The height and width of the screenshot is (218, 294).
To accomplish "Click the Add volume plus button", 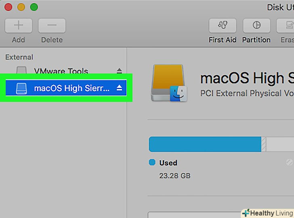I will point(19,26).
